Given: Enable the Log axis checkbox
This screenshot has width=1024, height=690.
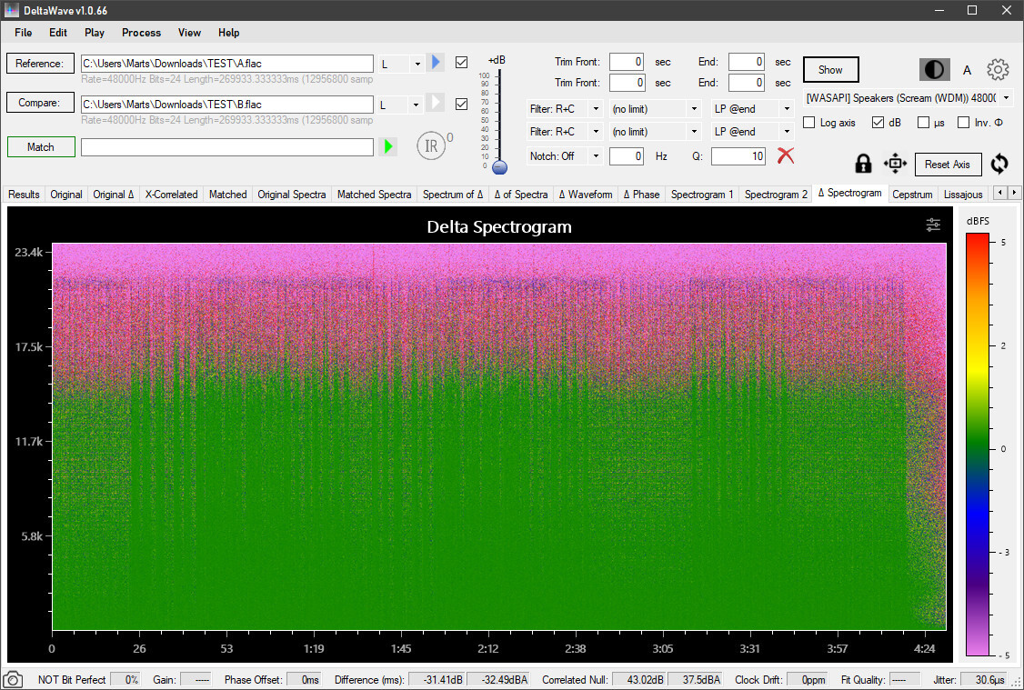Looking at the screenshot, I should (x=810, y=123).
